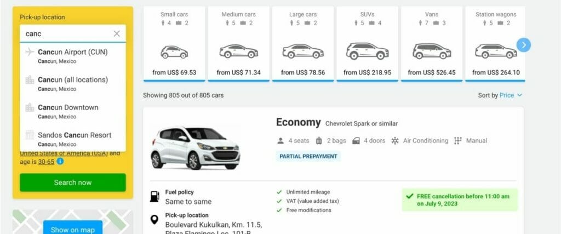Click the blue info icon beside age 30-65

pyautogui.click(x=60, y=161)
